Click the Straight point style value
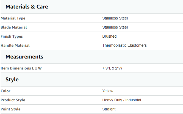Screen dimensions: 183x114 point(109,109)
